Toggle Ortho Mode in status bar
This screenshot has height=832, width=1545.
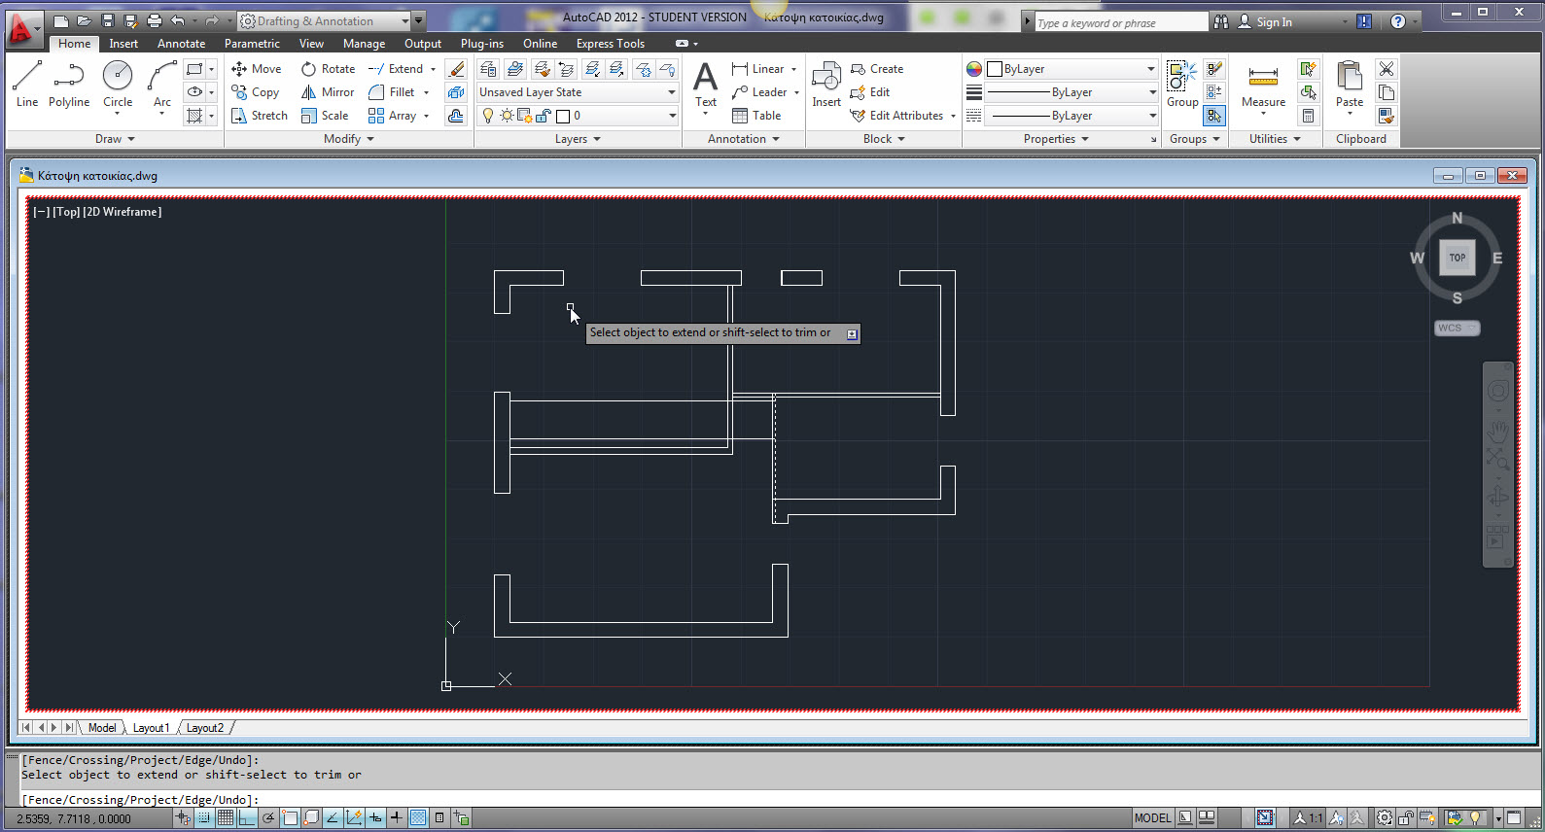(x=247, y=818)
